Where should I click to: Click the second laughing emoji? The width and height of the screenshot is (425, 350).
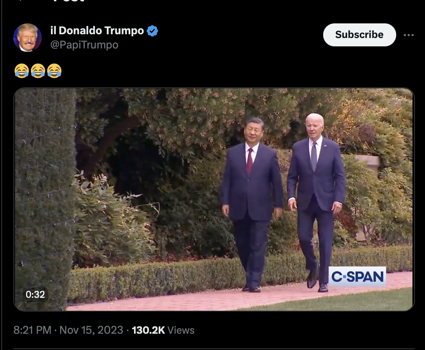click(38, 71)
